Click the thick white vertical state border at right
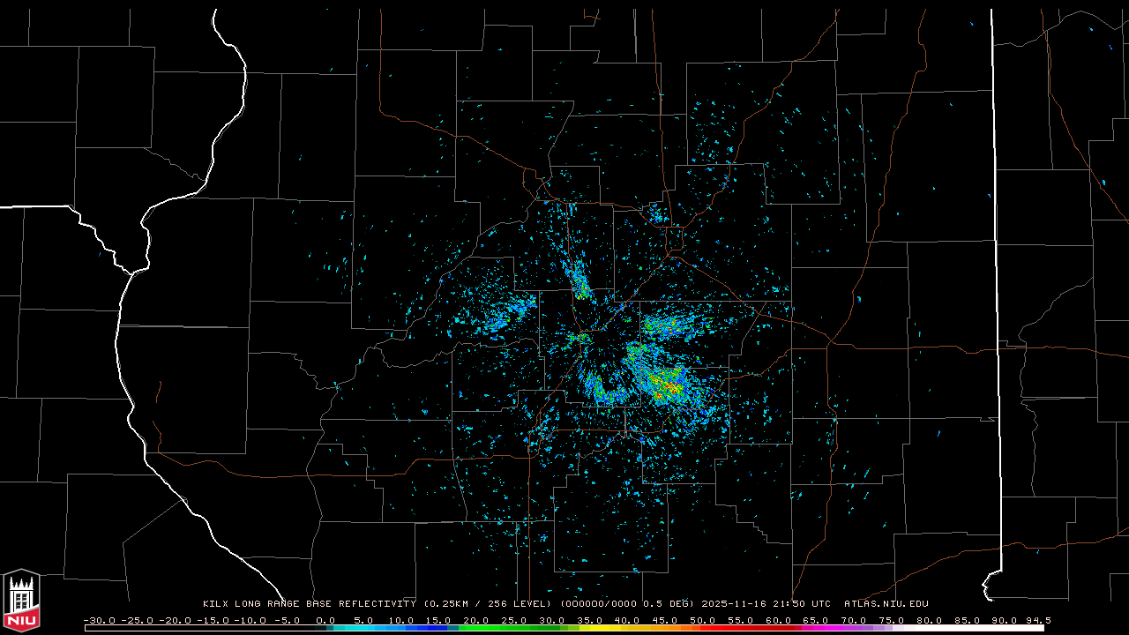The width and height of the screenshot is (1129, 635). 996,265
